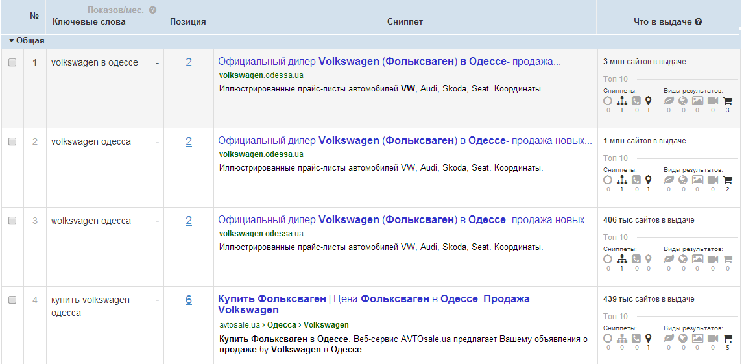Click the video result icon for 'volkswagen в одессе'
This screenshot has width=744, height=364.
[x=713, y=101]
